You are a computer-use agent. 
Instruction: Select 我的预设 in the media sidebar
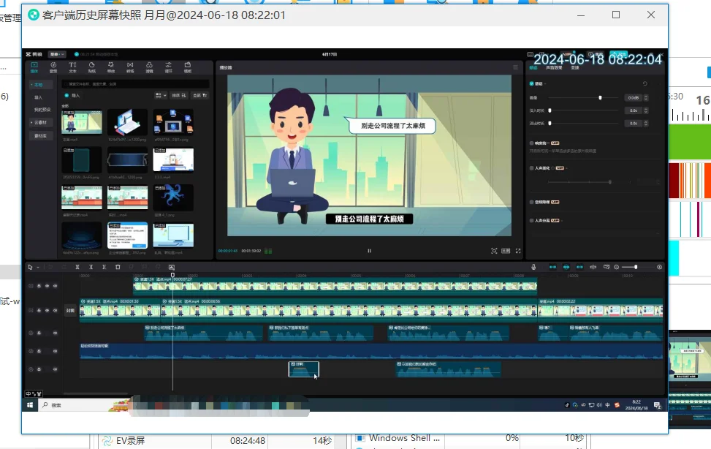point(42,110)
